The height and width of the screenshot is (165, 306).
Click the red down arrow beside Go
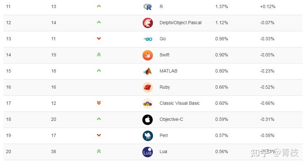coord(99,38)
